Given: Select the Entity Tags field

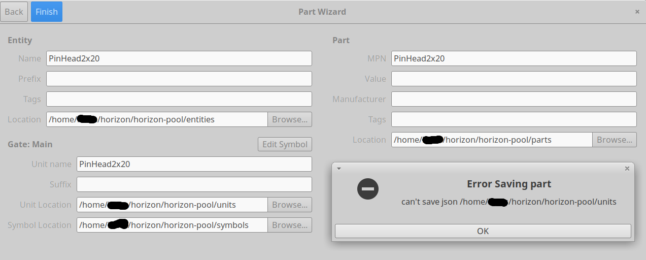Looking at the screenshot, I should (x=179, y=99).
